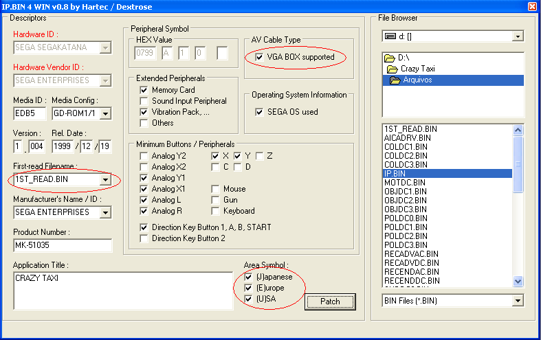This screenshot has height=340, width=541.
Task: Open Manufacturer's Name dropdown
Action: click(105, 212)
